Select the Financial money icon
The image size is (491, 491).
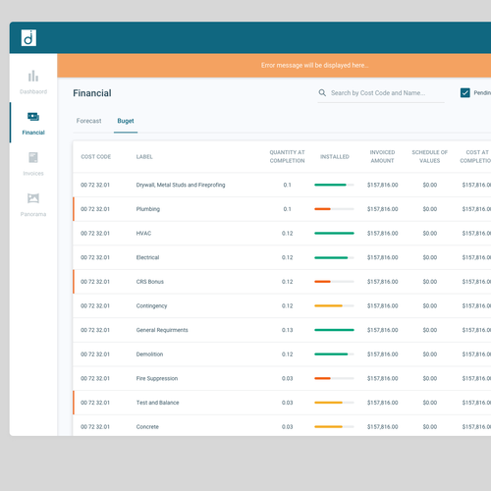[33, 117]
